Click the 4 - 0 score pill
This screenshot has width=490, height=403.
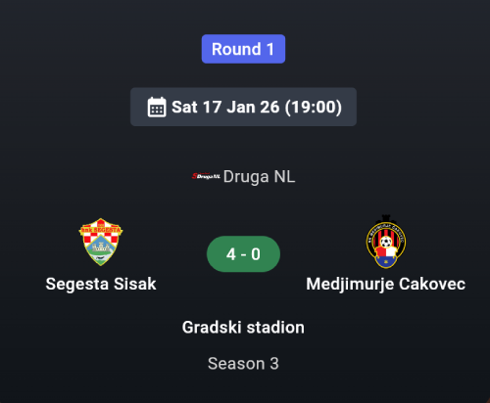(243, 254)
